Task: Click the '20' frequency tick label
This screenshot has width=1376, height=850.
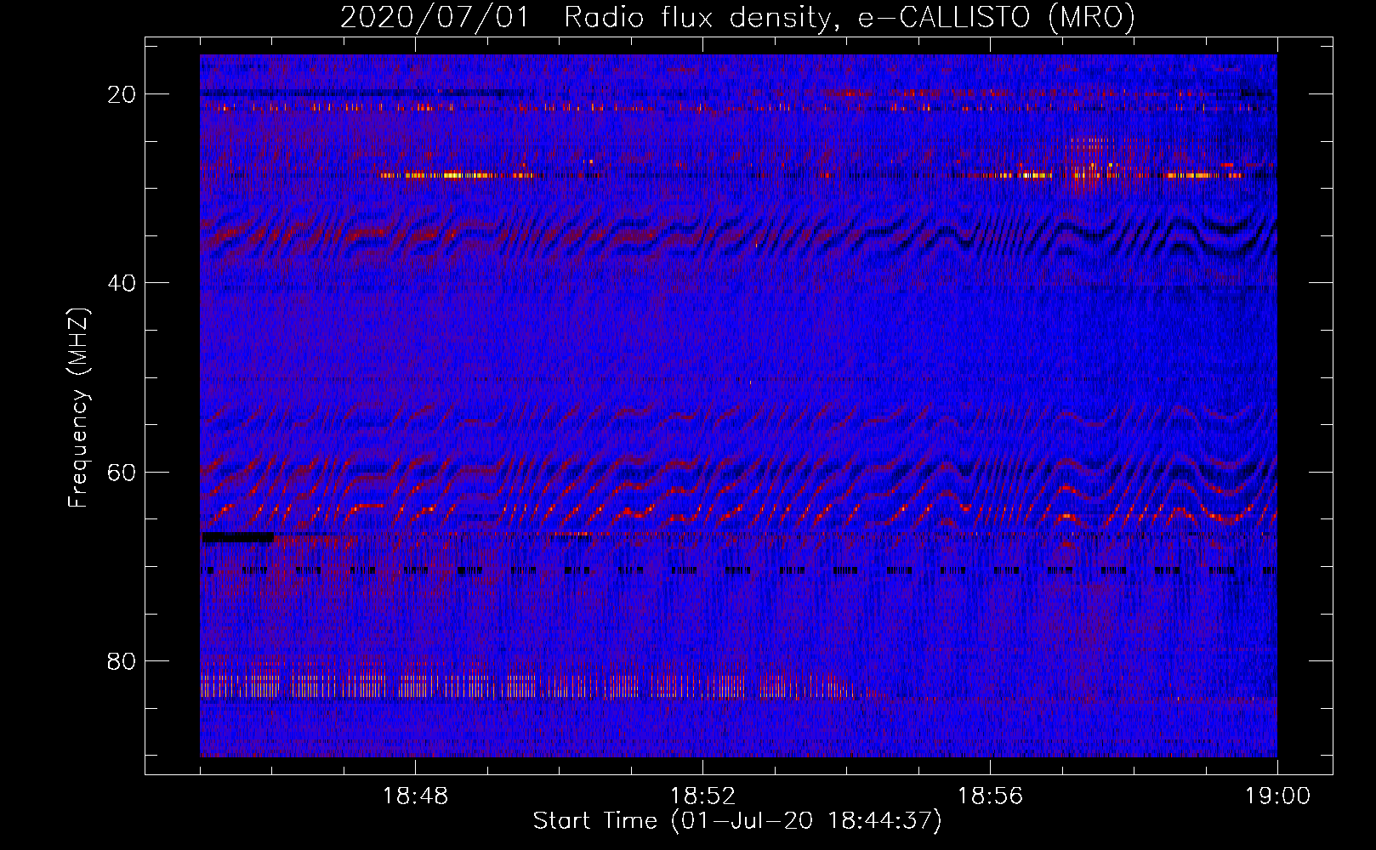Action: (122, 94)
